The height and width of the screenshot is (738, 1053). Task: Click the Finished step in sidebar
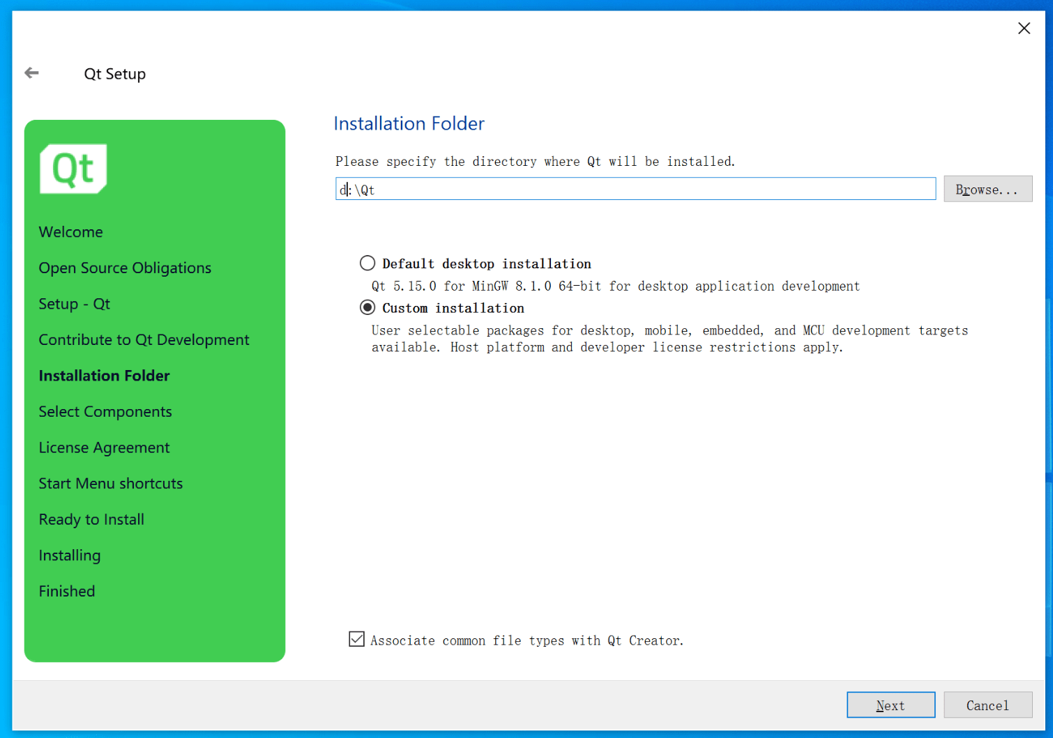pos(67,592)
